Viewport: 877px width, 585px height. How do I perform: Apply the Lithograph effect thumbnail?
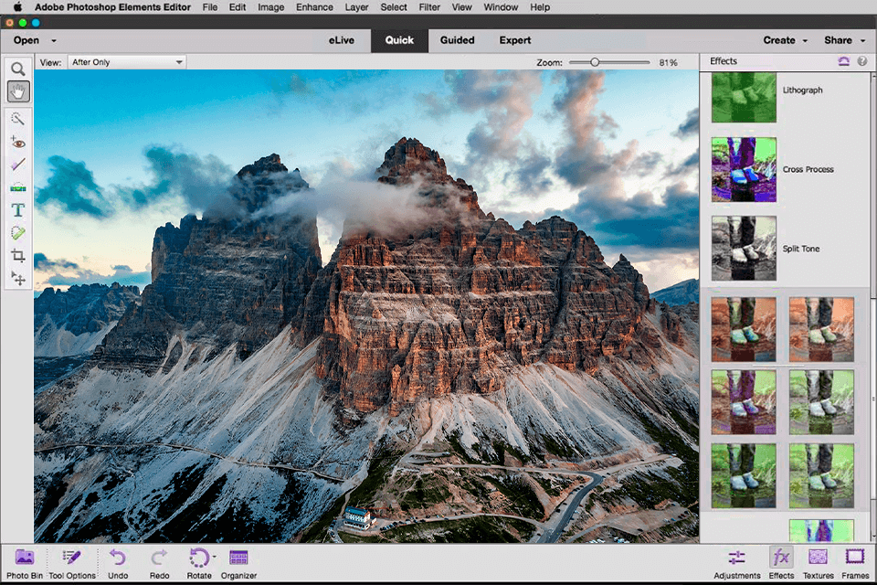pos(744,98)
